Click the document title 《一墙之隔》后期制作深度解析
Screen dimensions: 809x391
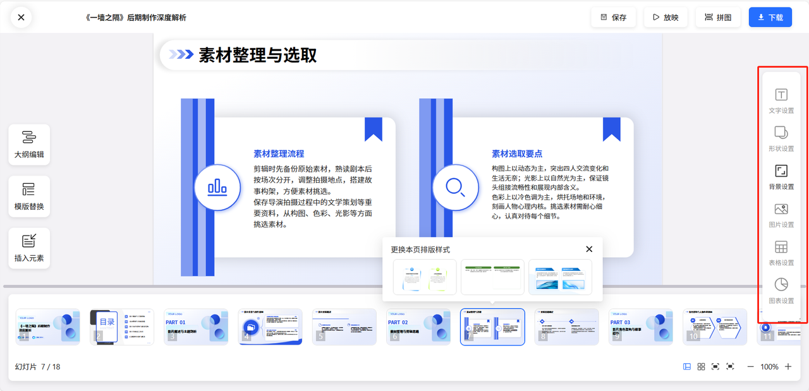coord(135,18)
